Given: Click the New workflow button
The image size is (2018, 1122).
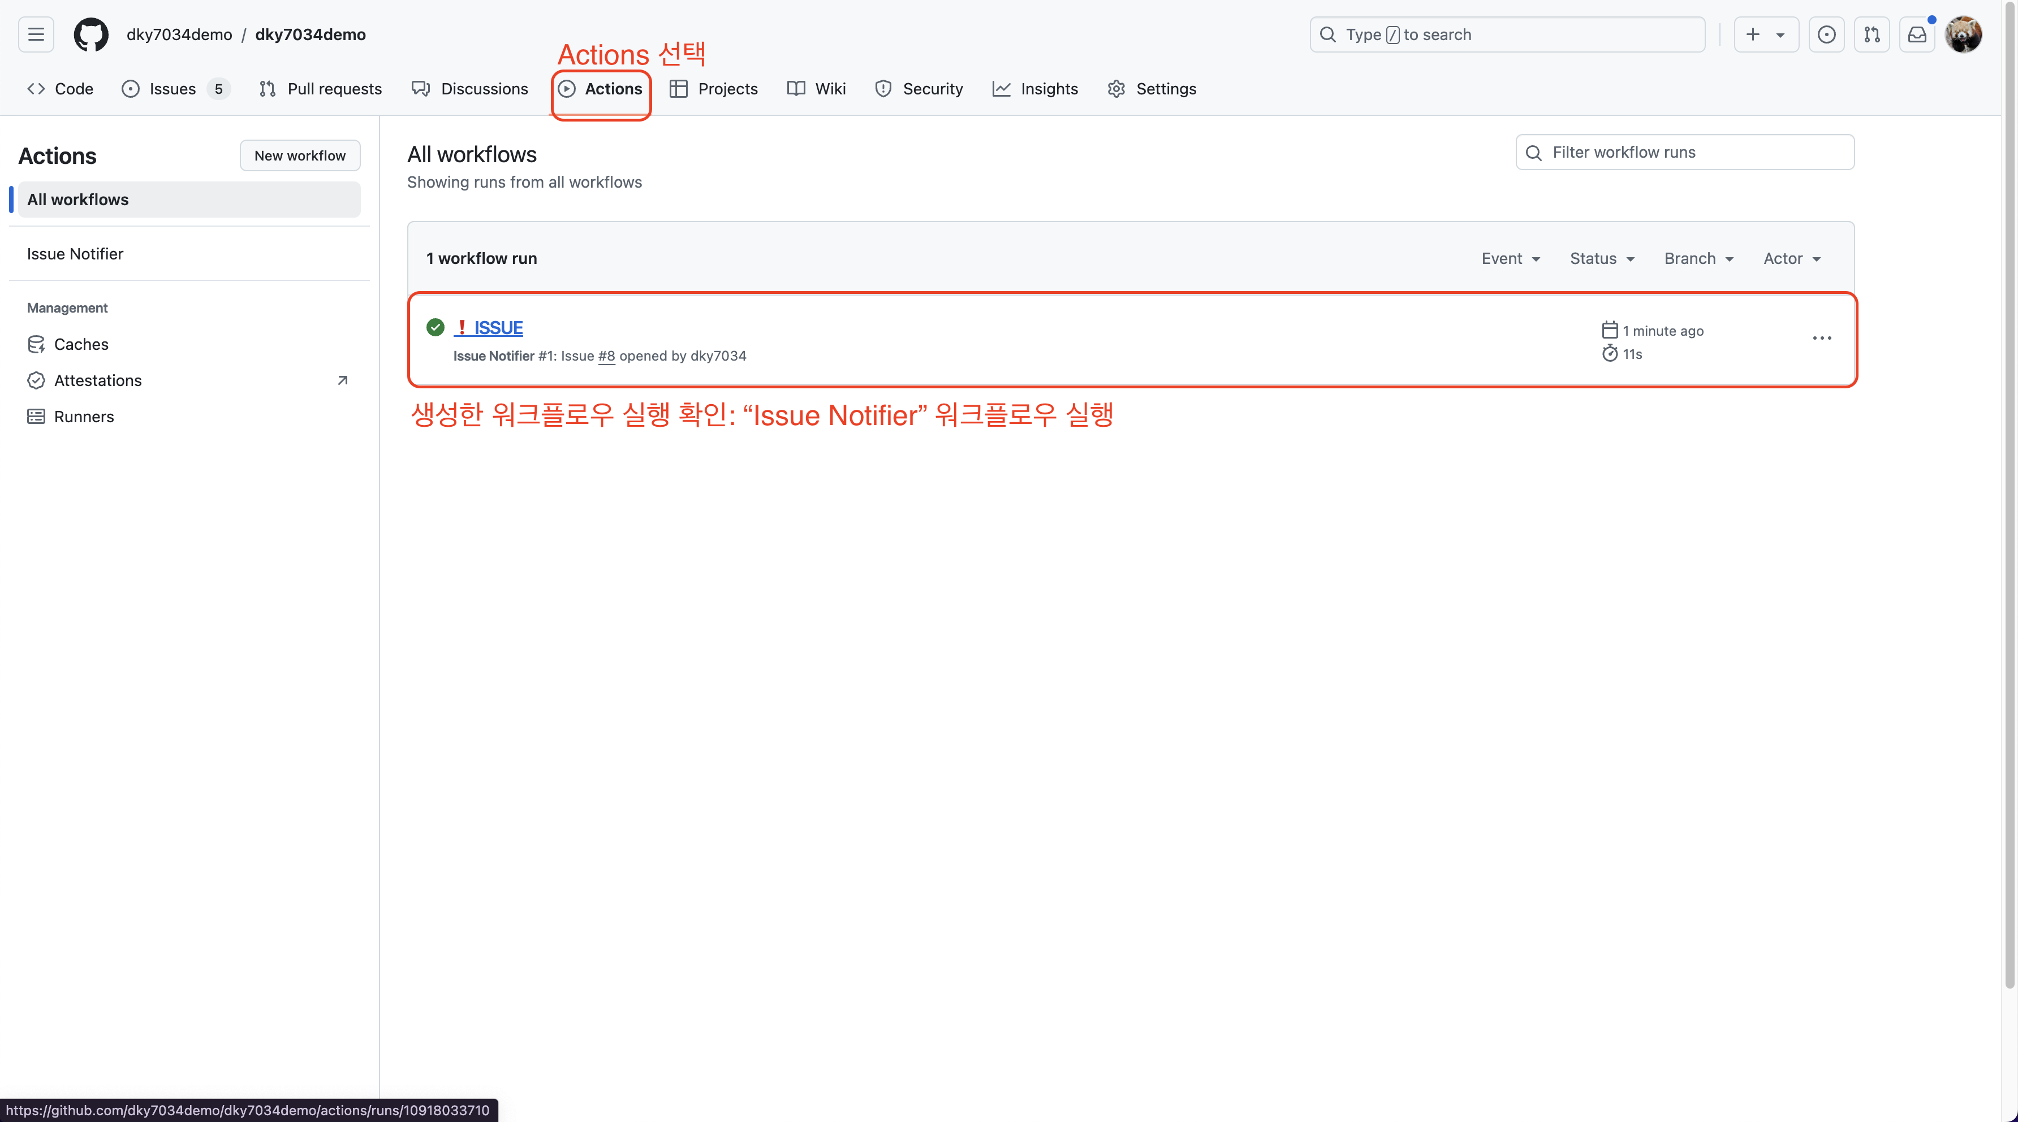Looking at the screenshot, I should point(299,155).
